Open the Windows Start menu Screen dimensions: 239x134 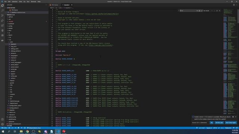click(x=3, y=131)
